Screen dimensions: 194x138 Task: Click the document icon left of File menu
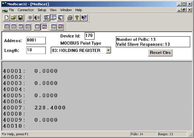[5, 11]
